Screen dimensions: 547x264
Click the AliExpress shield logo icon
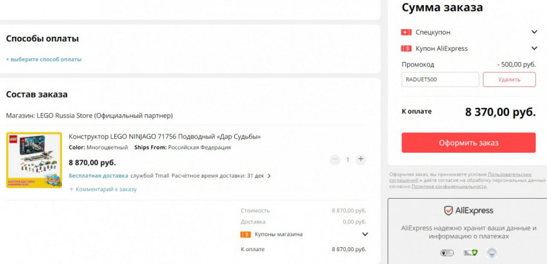(448, 210)
